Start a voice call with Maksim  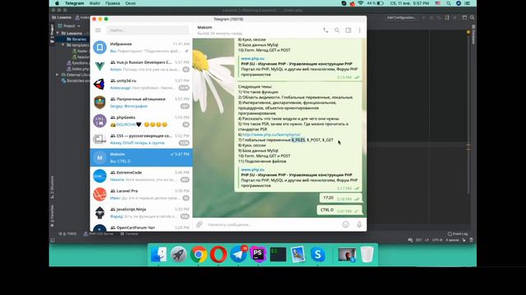325,30
